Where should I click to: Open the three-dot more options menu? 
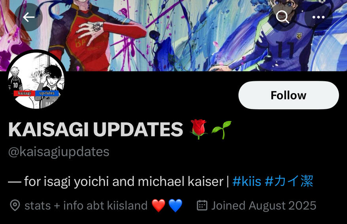pos(319,17)
